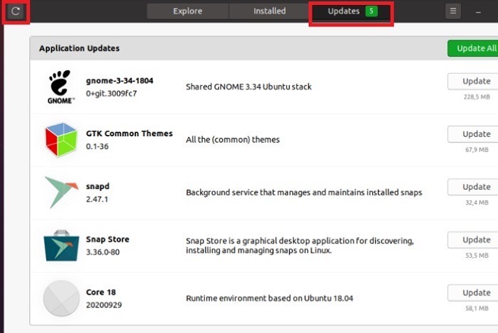Open the hamburger menu

tap(453, 11)
